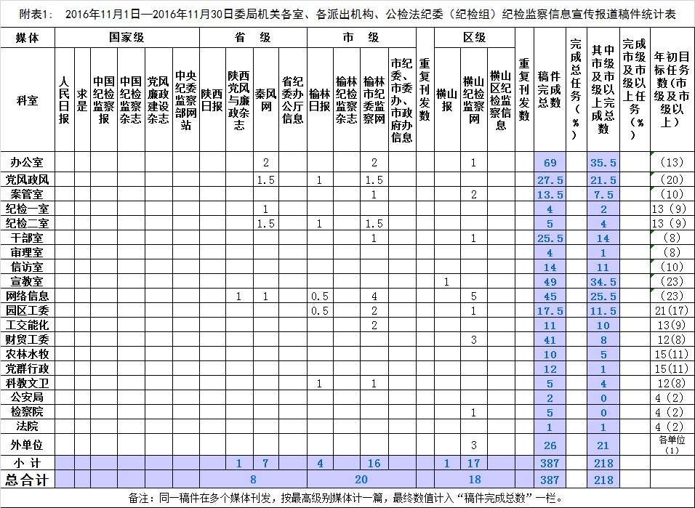Image resolution: width=695 pixels, height=508 pixels.
Task: Select total value 69 in 办公室 row
Action: point(550,162)
